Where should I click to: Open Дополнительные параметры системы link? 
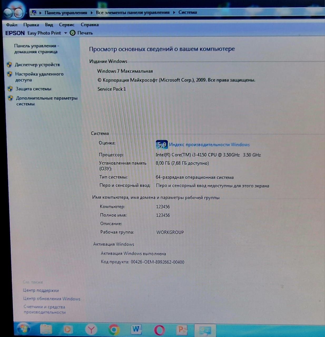[x=47, y=101]
